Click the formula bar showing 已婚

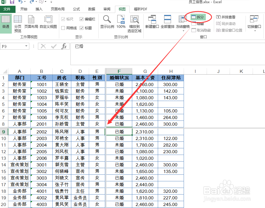[168, 54]
